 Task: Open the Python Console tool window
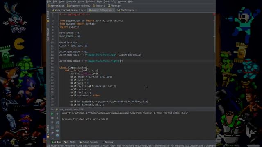88,142
